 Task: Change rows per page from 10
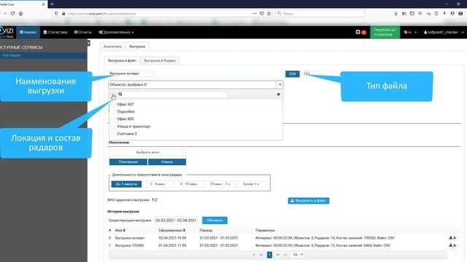pos(298,255)
